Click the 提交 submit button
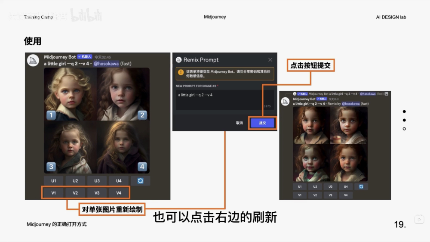430x242 pixels. click(262, 123)
